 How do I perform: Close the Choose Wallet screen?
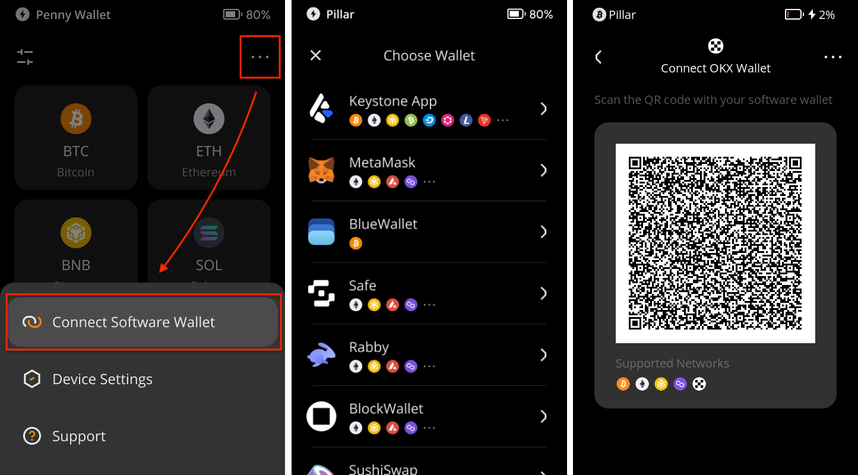pos(316,55)
